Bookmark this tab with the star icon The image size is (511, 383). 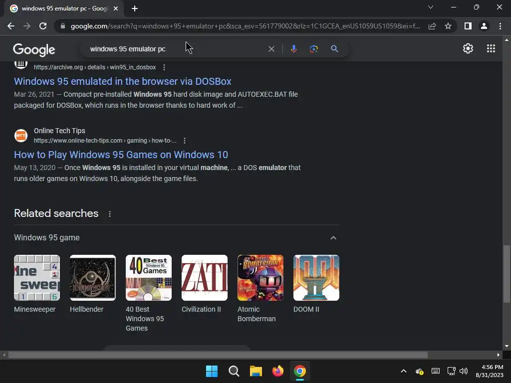448,26
